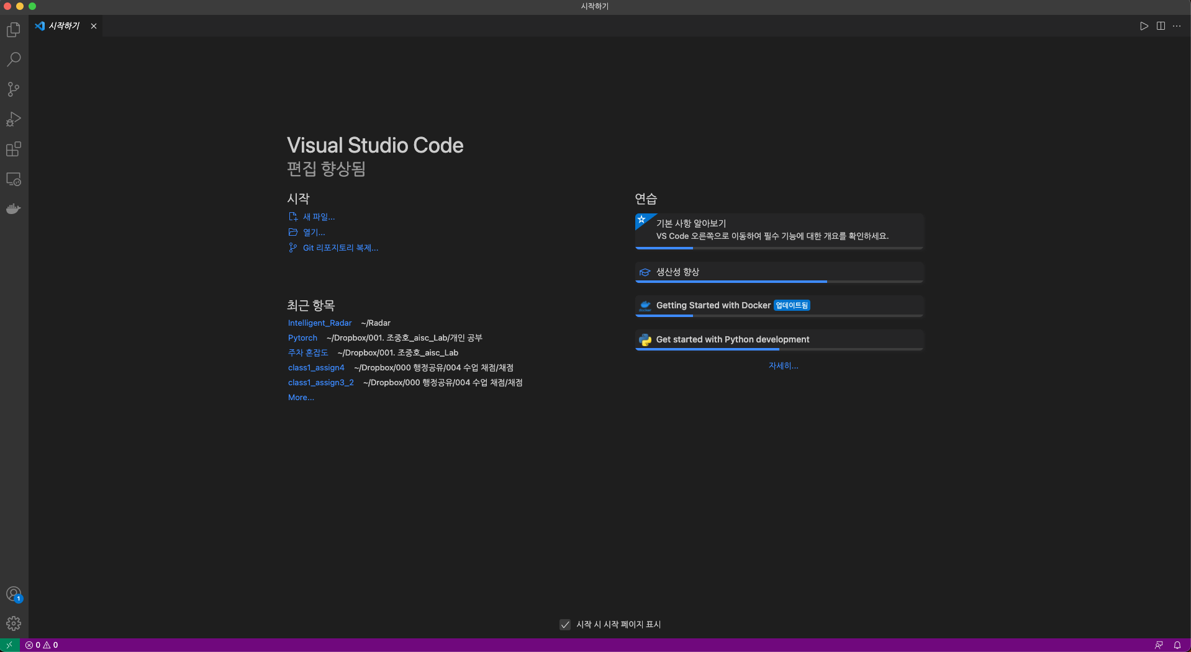
Task: Open recent folder Pytorch
Action: coord(302,338)
